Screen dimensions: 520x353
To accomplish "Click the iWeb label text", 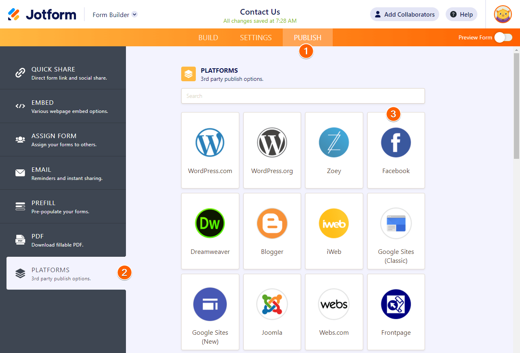I will [x=334, y=252].
